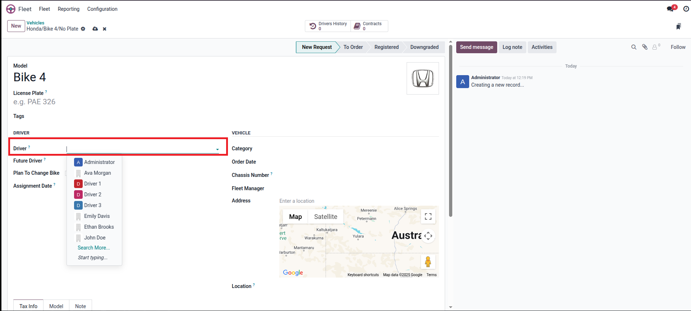Open the Reporting menu
691x311 pixels.
pyautogui.click(x=69, y=9)
